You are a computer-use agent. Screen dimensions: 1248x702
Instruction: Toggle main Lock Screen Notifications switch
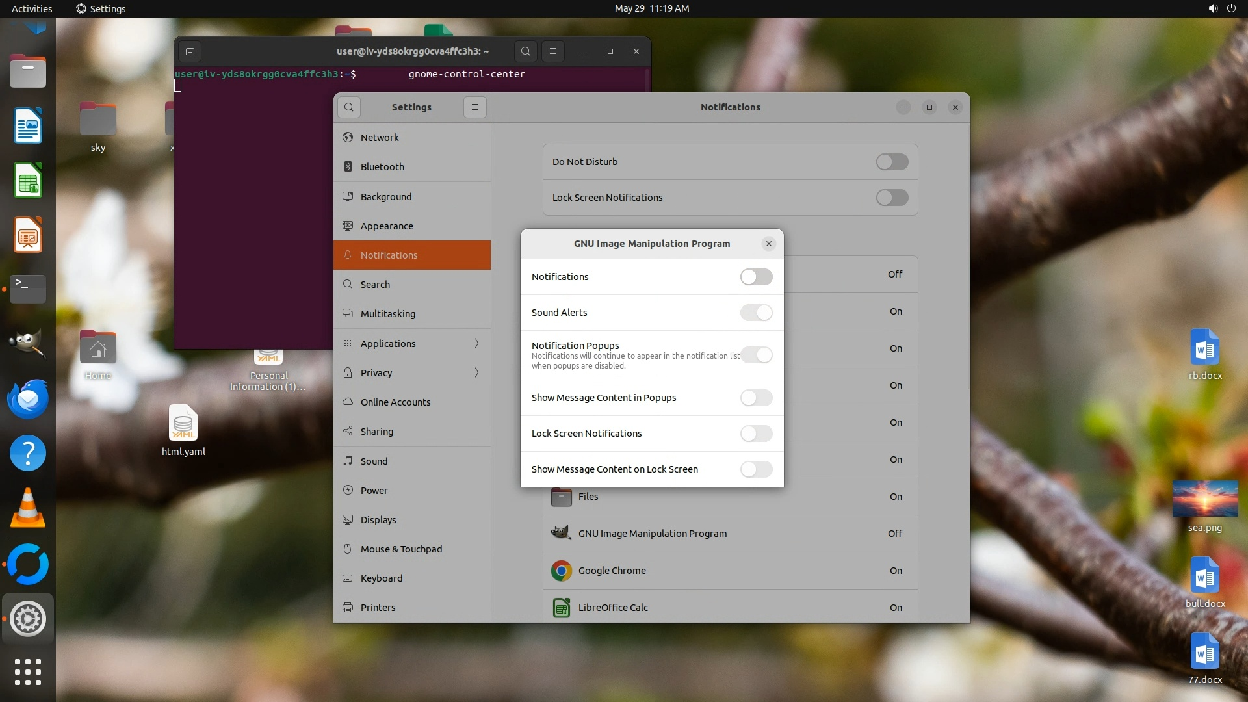pos(892,198)
